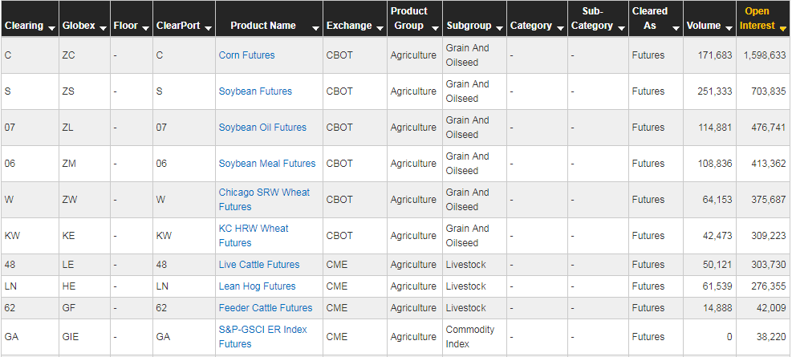Screen dimensions: 792x357
Task: Click the ClearPort column sort arrow
Action: (209, 27)
